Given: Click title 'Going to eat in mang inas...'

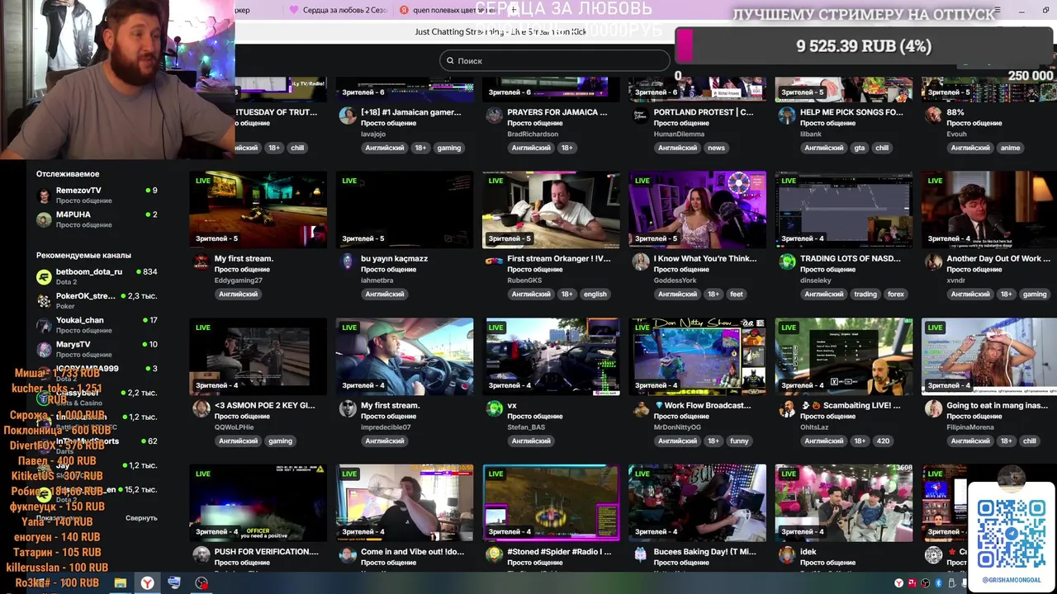Looking at the screenshot, I should (997, 405).
